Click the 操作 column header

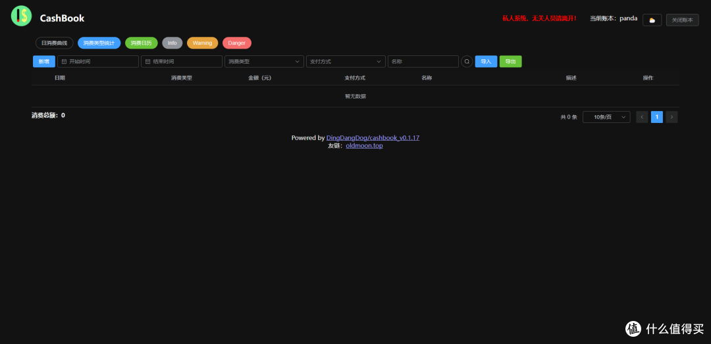pos(648,78)
